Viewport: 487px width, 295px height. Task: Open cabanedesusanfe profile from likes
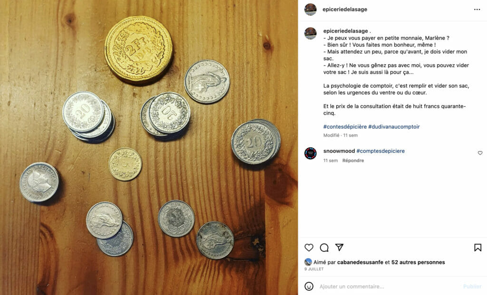click(360, 262)
